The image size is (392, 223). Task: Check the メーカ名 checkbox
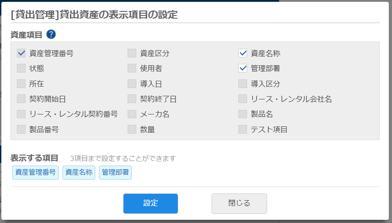(132, 114)
